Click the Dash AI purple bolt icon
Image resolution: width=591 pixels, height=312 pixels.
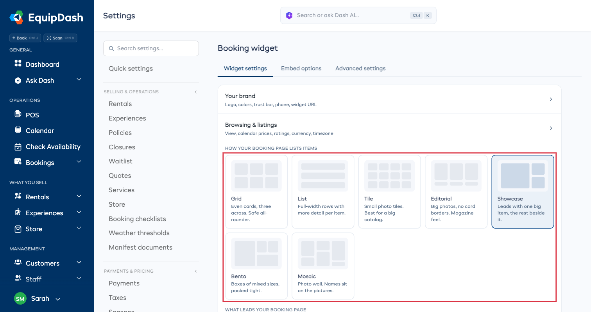(x=289, y=15)
